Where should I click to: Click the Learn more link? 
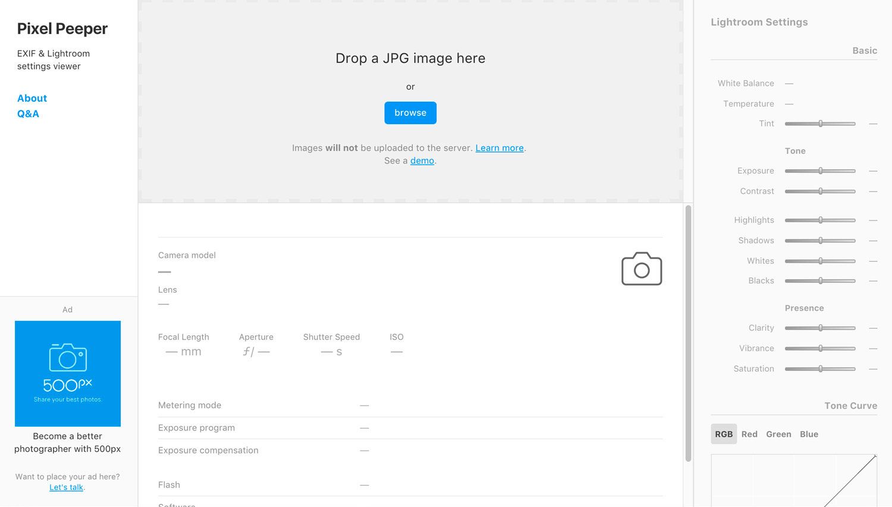pos(499,147)
